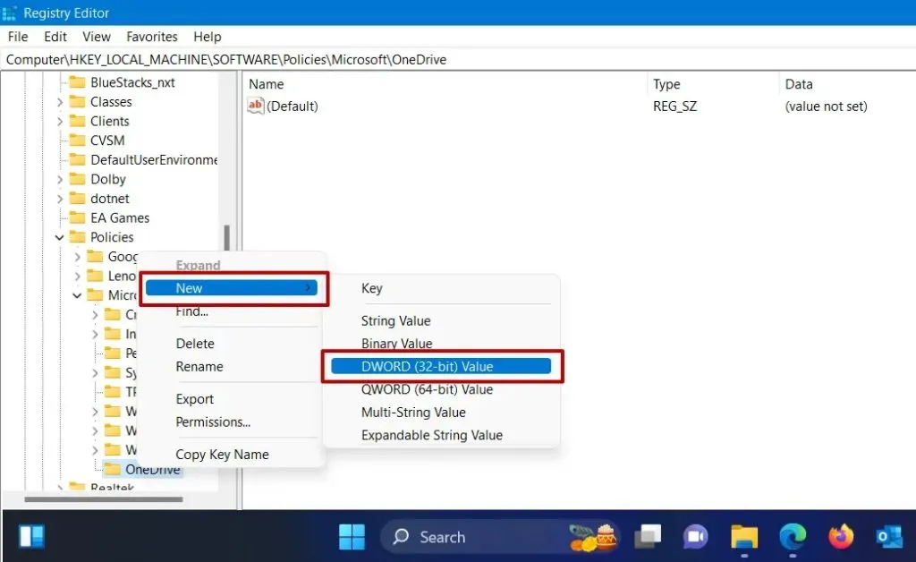Click the taskbar Search box

[499, 536]
